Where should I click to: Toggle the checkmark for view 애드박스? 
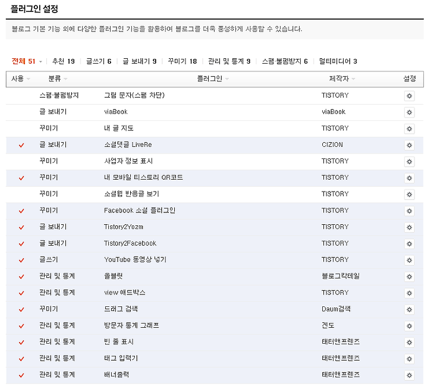pyautogui.click(x=21, y=293)
